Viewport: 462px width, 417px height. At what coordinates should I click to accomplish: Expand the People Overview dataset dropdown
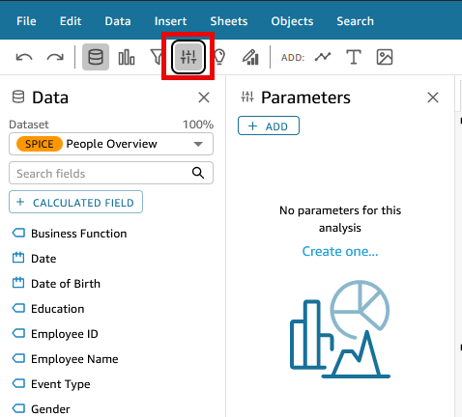point(111,144)
